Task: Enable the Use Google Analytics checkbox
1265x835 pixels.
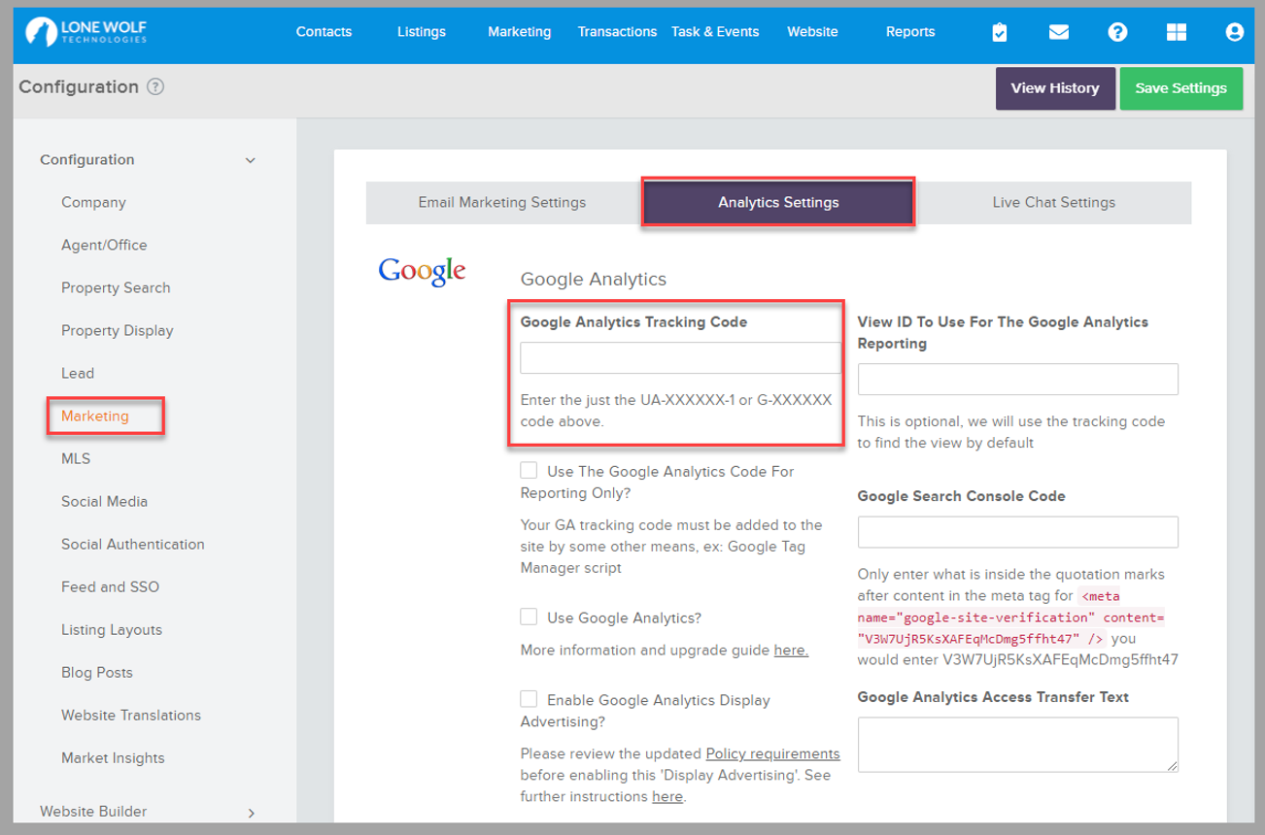Action: (x=529, y=617)
